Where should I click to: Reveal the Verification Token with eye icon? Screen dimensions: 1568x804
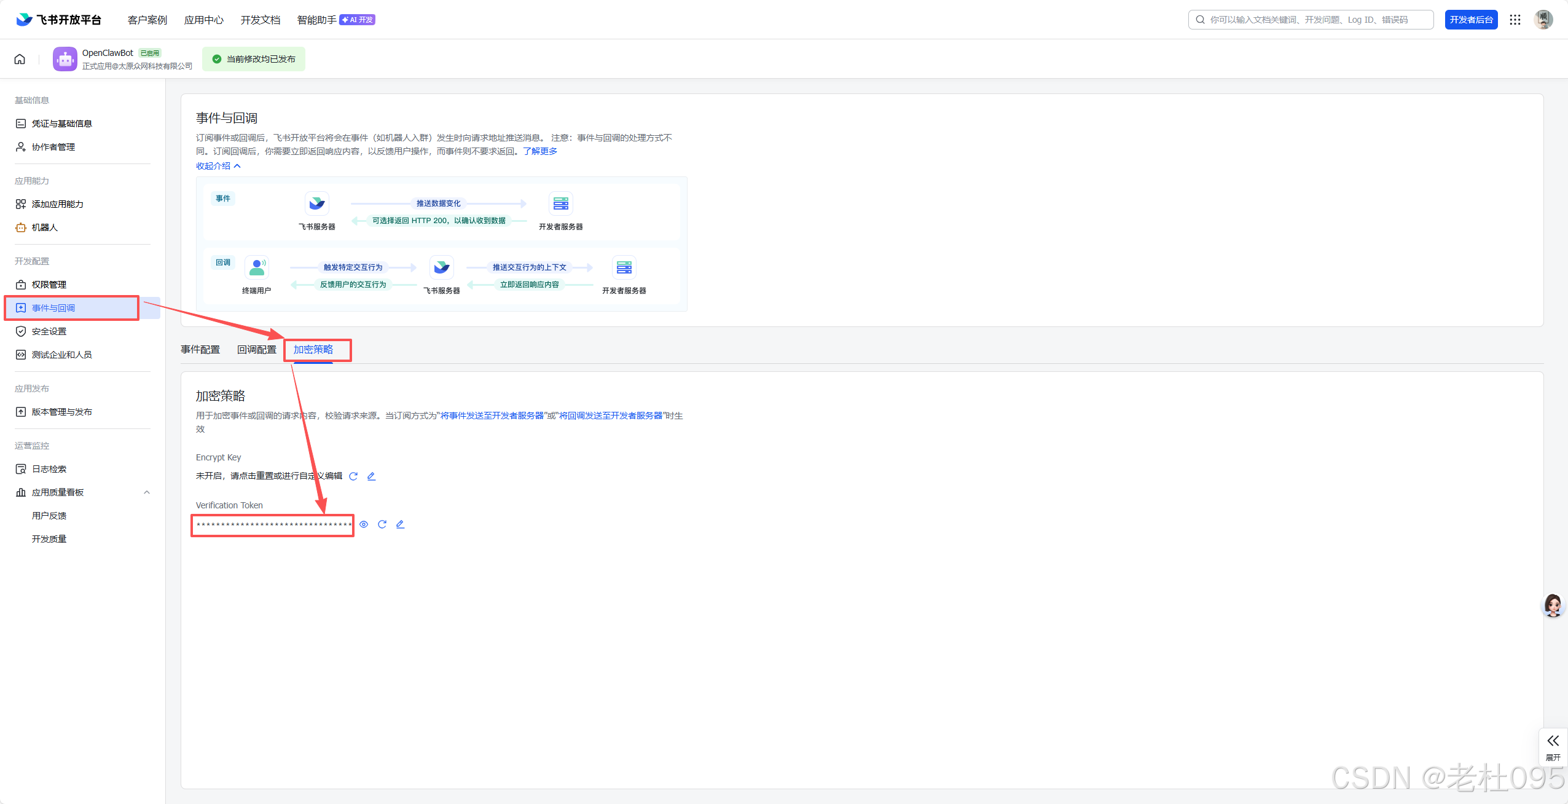coord(364,524)
